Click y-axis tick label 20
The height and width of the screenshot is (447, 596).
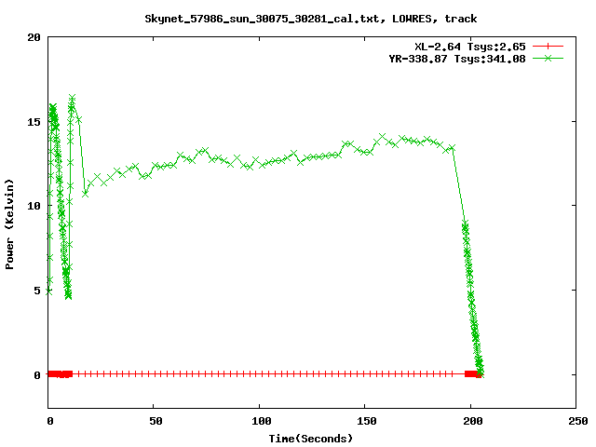point(34,37)
